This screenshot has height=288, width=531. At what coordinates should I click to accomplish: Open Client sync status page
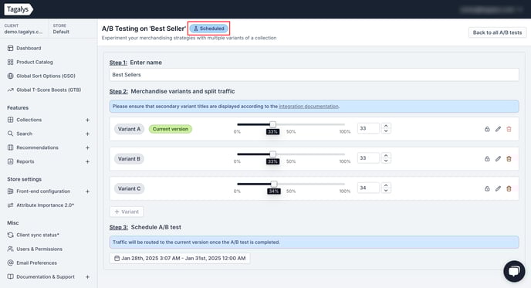coord(38,235)
